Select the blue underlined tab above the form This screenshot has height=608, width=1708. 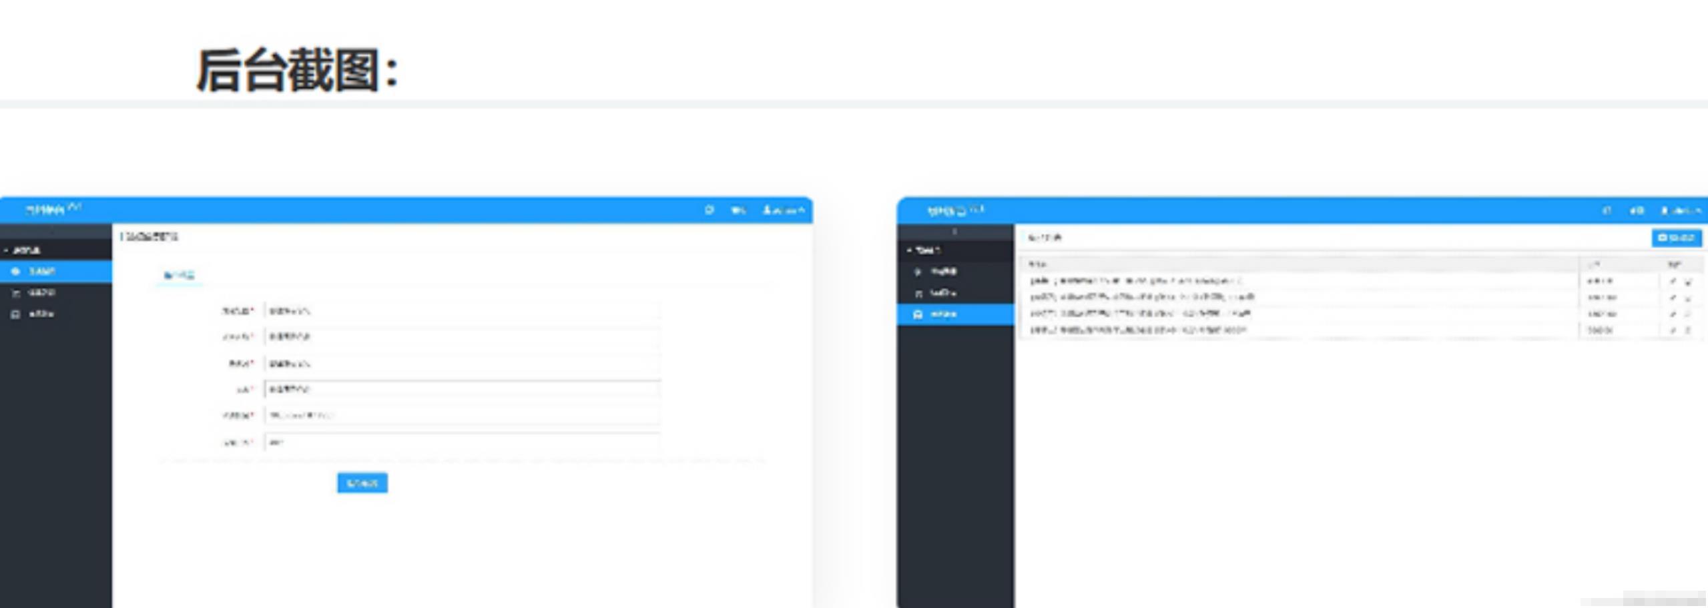pos(179,275)
